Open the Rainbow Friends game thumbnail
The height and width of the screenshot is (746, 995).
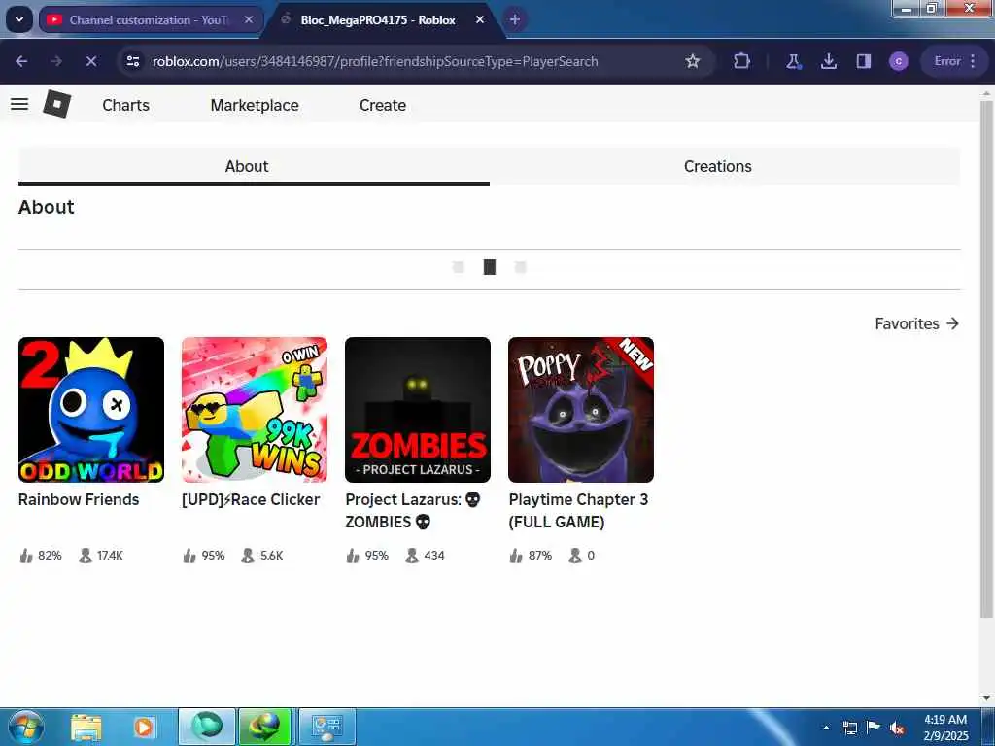91,410
